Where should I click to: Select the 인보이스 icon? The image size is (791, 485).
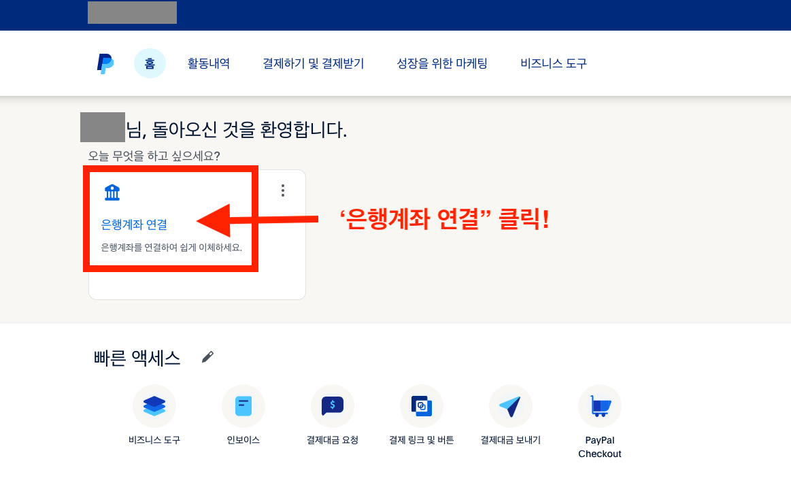[x=243, y=405]
